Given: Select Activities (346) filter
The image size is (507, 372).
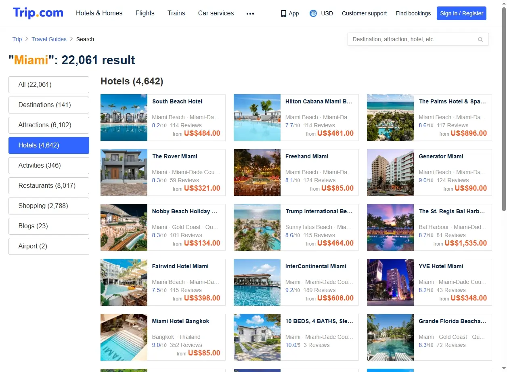Looking at the screenshot, I should pyautogui.click(x=49, y=166).
